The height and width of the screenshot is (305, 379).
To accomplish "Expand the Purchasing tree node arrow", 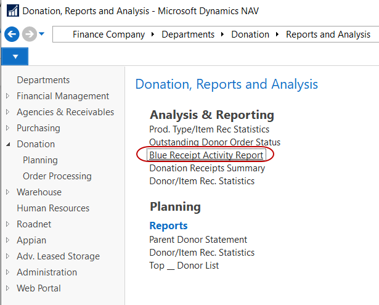I will pyautogui.click(x=7, y=128).
